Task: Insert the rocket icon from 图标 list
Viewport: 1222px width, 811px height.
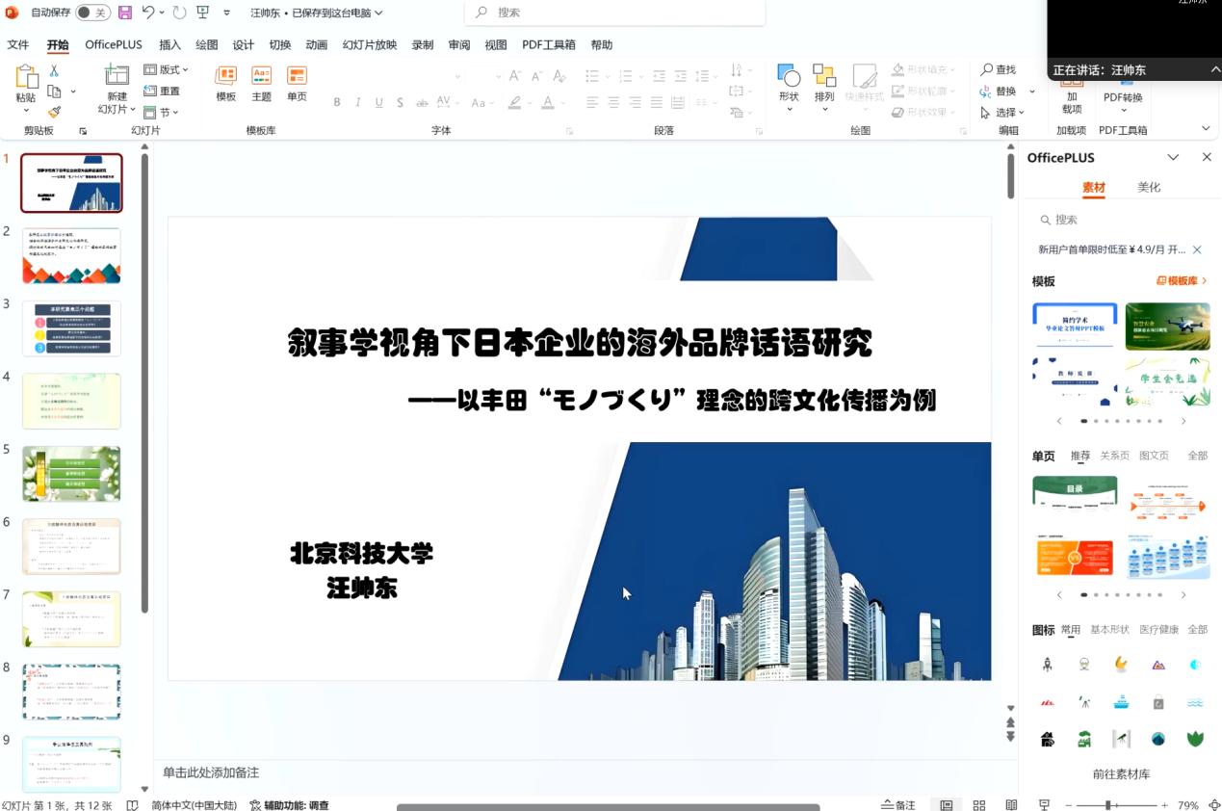Action: click(1047, 665)
